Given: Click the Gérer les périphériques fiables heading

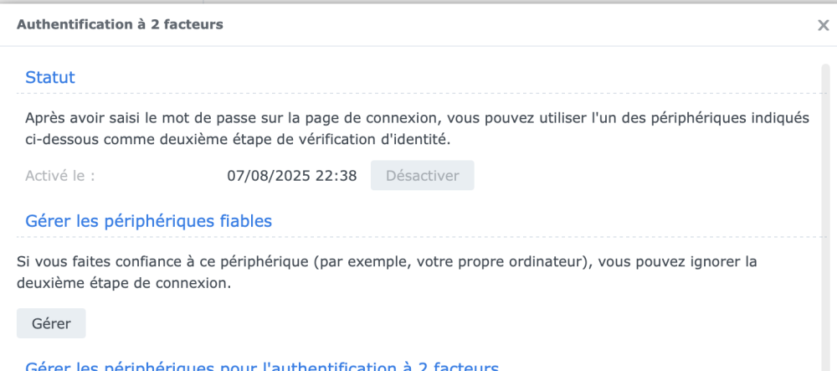Looking at the screenshot, I should point(149,221).
